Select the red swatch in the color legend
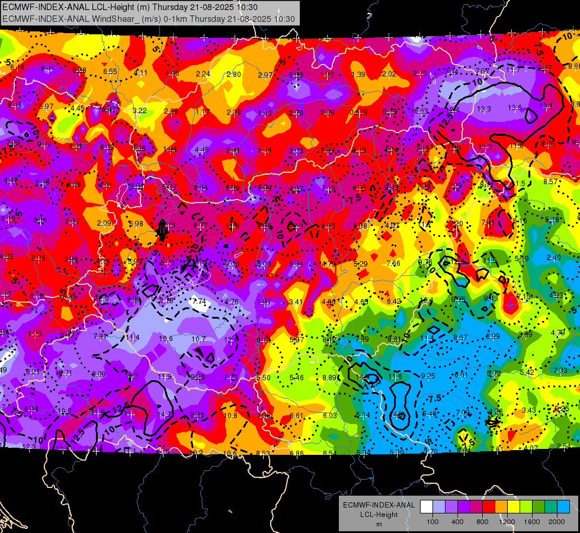 pyautogui.click(x=489, y=507)
